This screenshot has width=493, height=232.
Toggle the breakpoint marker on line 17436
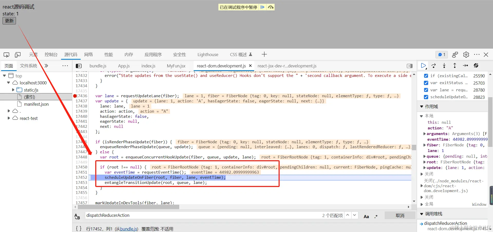(75, 96)
